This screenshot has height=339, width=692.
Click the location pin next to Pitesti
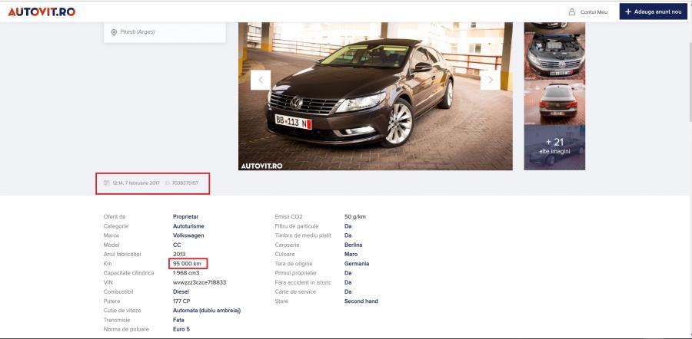coord(114,32)
